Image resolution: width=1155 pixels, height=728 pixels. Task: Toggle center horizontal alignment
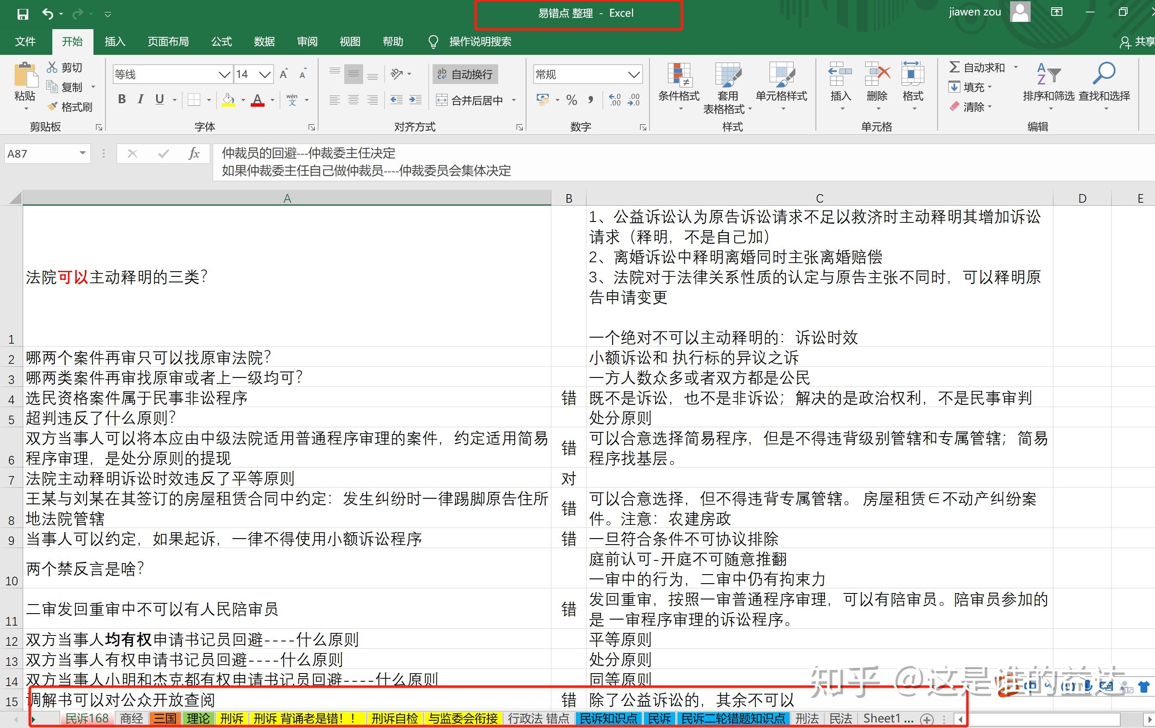click(x=354, y=100)
